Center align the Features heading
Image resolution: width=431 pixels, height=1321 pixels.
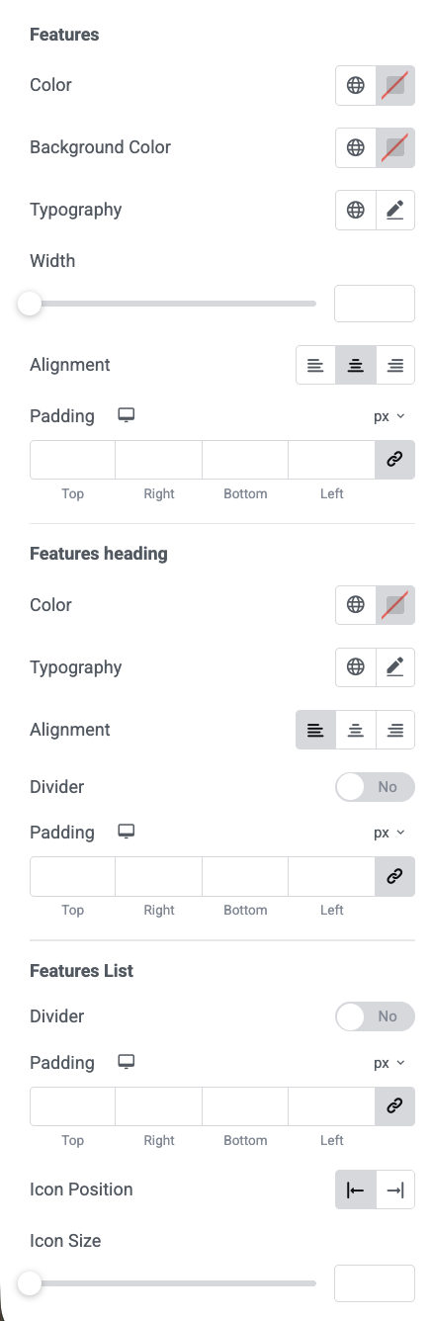click(x=356, y=730)
